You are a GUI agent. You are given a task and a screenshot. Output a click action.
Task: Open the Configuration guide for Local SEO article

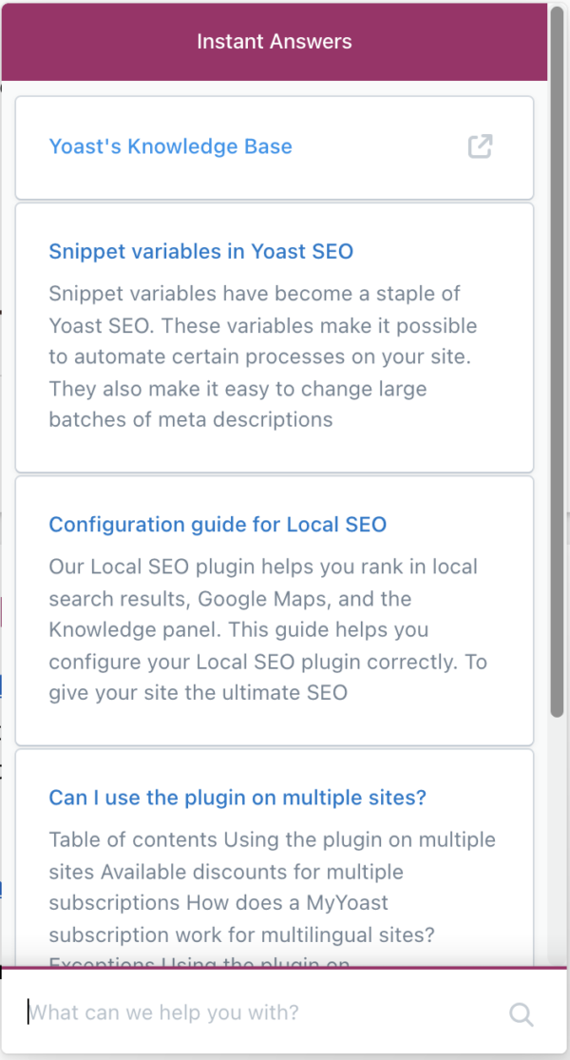[218, 524]
